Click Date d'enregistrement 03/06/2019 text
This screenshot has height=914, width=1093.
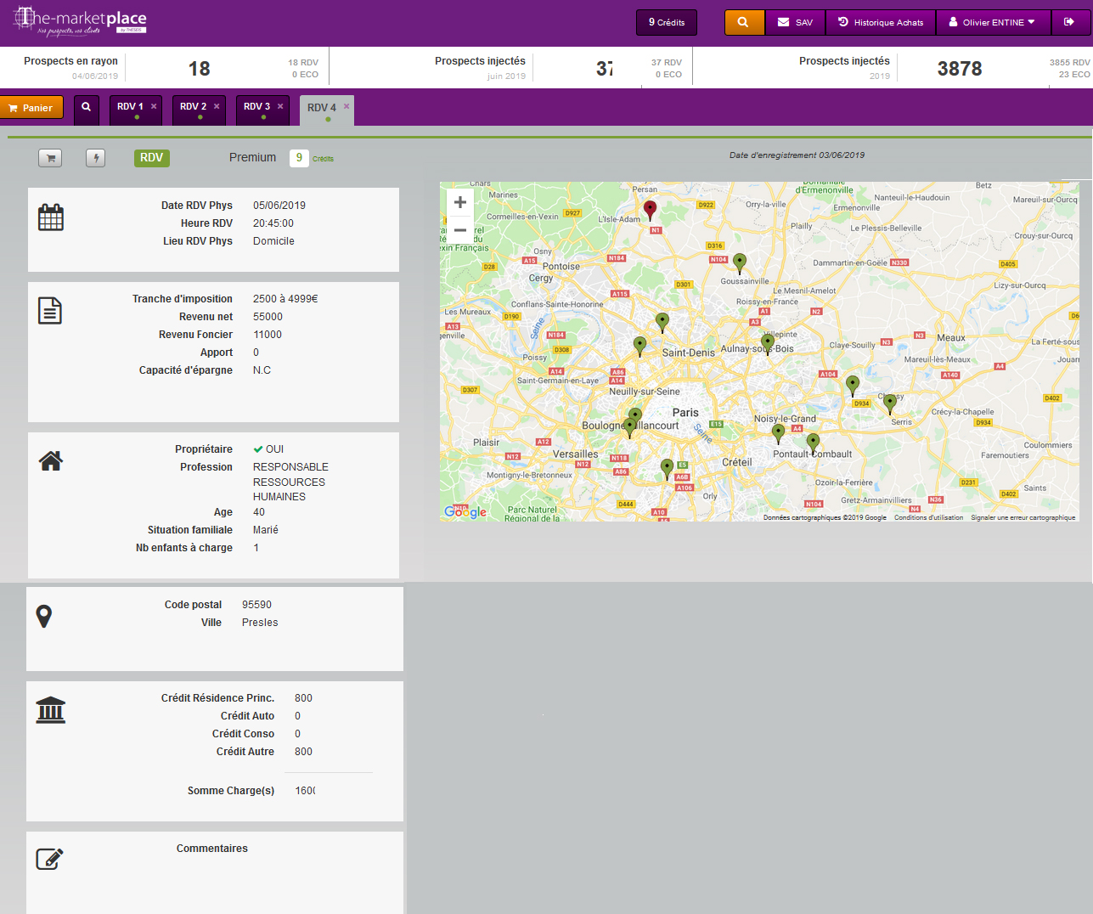[797, 155]
